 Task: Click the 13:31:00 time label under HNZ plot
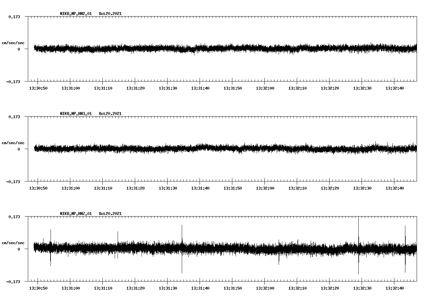pyautogui.click(x=71, y=288)
